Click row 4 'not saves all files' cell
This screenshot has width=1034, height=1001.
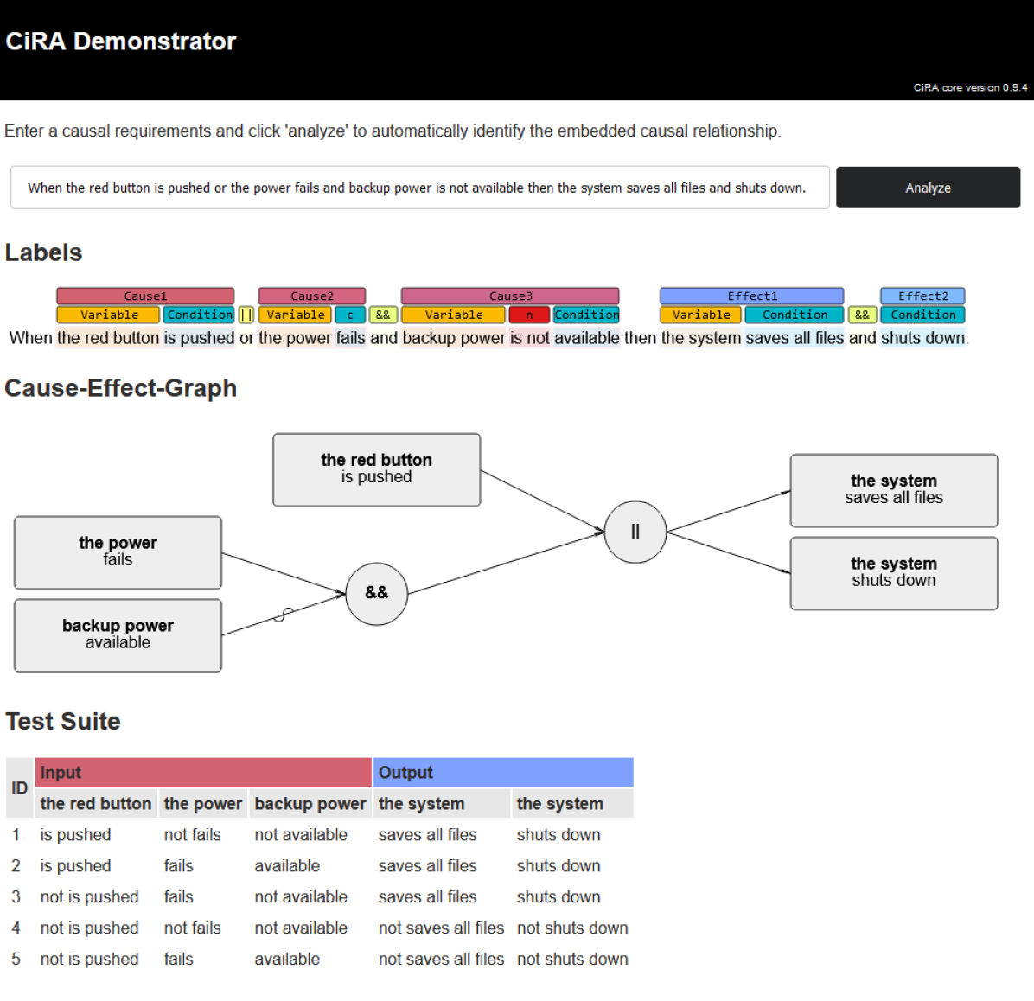pos(441,928)
